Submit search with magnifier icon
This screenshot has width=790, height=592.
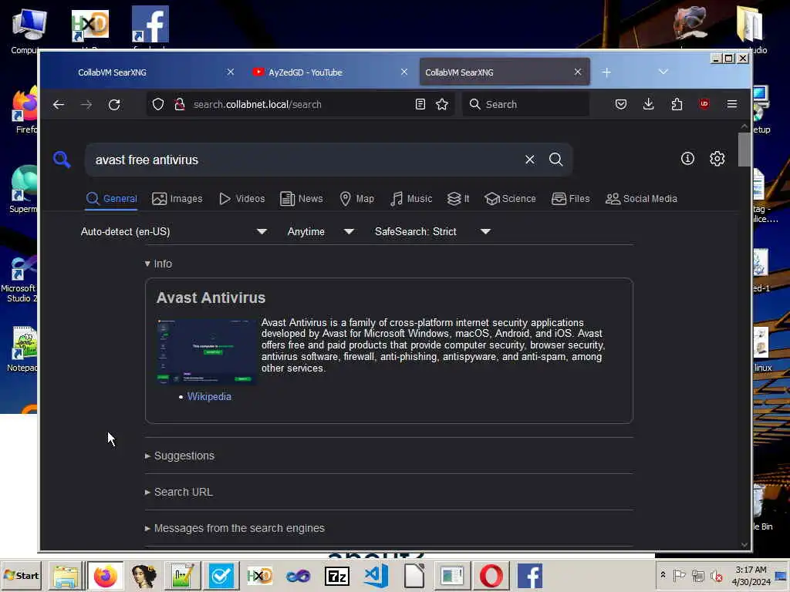555,160
